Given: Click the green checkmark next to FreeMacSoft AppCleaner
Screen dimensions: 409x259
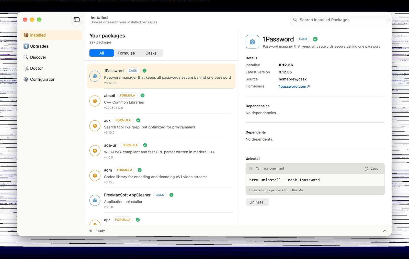Looking at the screenshot, I should 172,195.
